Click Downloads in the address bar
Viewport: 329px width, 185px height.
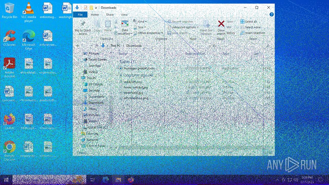click(x=134, y=46)
